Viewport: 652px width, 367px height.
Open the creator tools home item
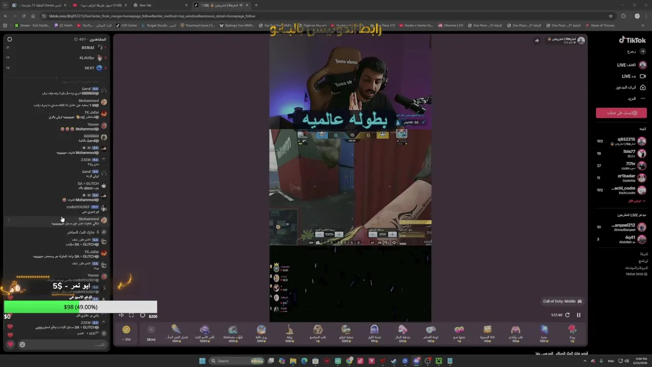[631, 87]
